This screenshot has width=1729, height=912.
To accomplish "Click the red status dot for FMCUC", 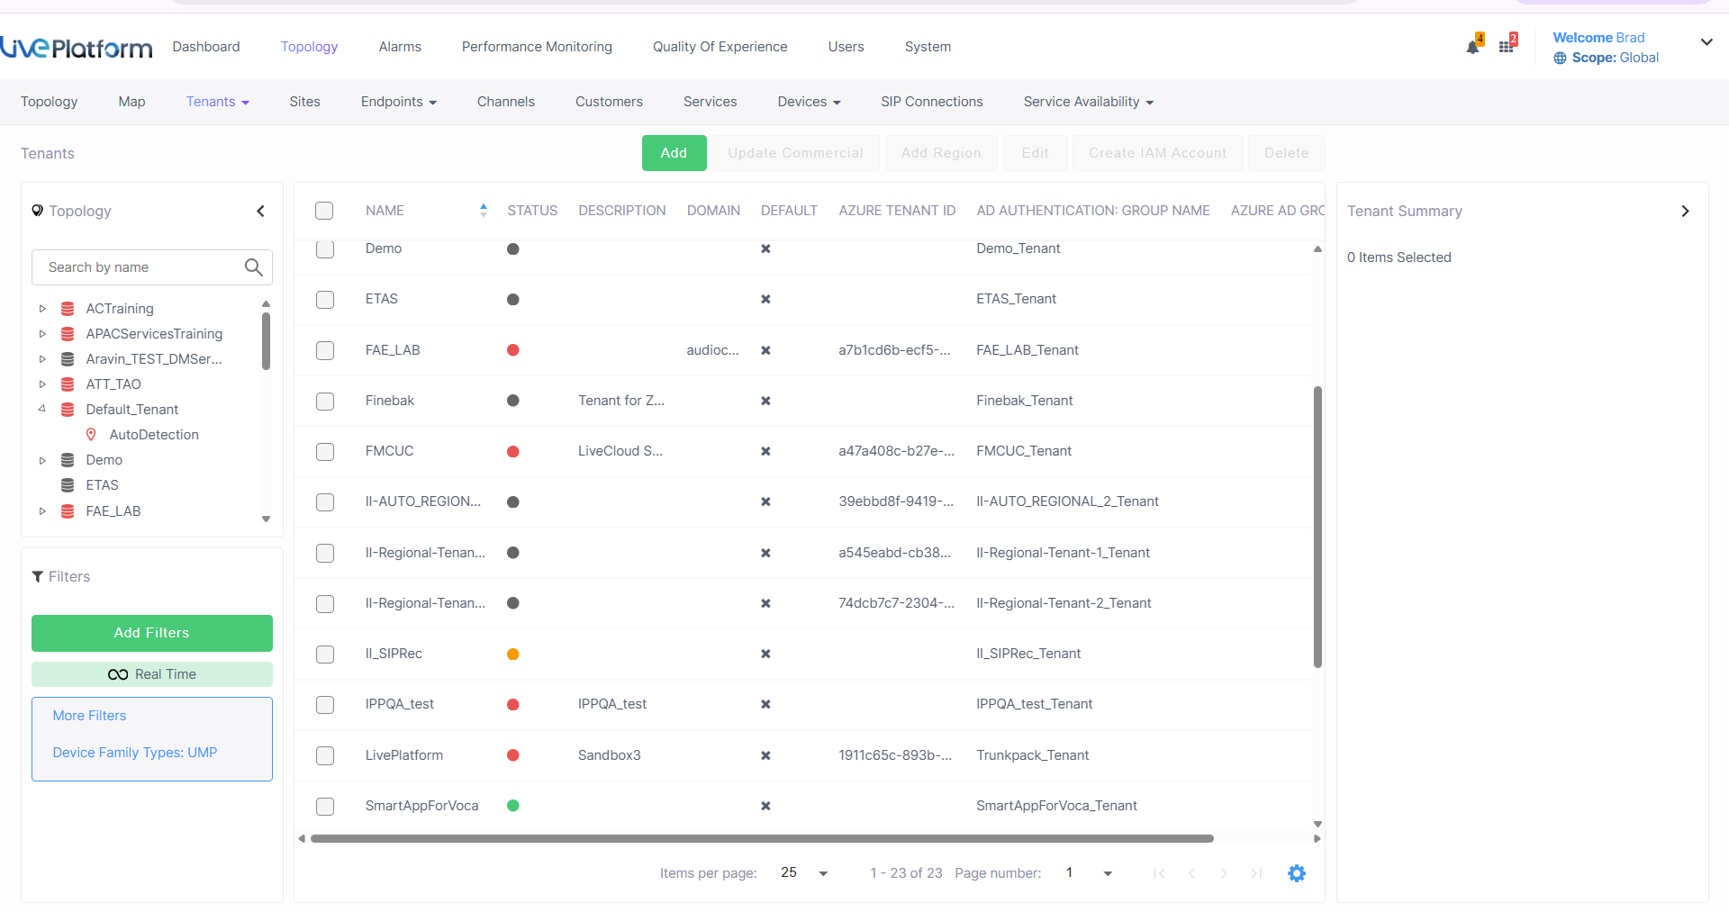I will 513,452.
